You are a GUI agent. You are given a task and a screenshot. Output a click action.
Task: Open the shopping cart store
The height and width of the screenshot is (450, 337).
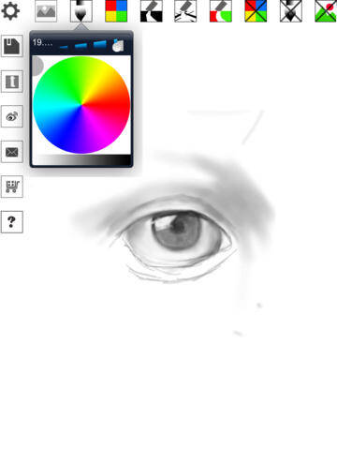click(x=12, y=187)
